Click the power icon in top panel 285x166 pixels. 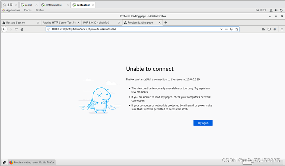point(281,10)
